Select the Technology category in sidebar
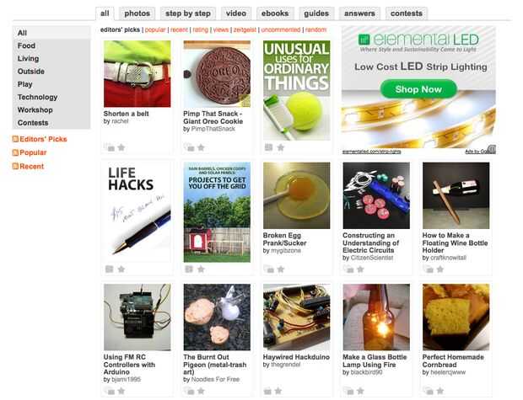 [x=38, y=97]
